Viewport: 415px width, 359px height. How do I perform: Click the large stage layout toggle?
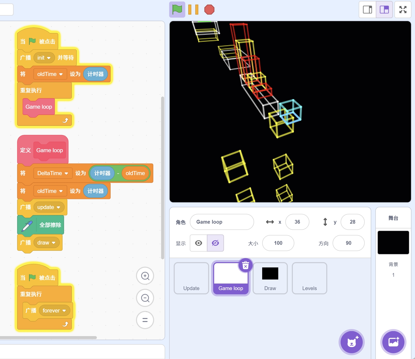tap(384, 10)
